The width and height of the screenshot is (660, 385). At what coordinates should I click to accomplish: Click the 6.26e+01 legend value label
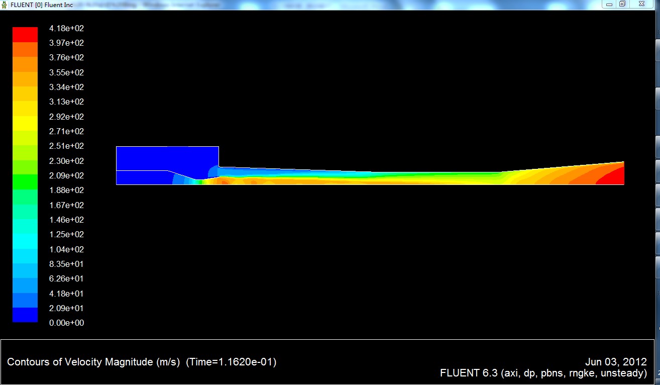click(66, 278)
